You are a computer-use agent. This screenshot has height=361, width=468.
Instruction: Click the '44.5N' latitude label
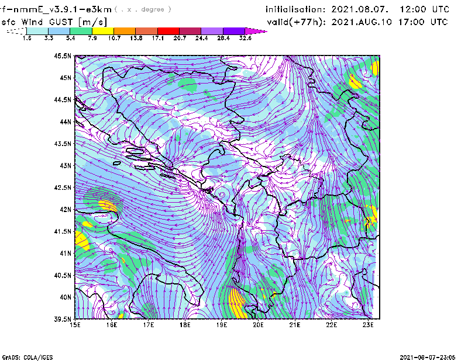tap(63, 99)
